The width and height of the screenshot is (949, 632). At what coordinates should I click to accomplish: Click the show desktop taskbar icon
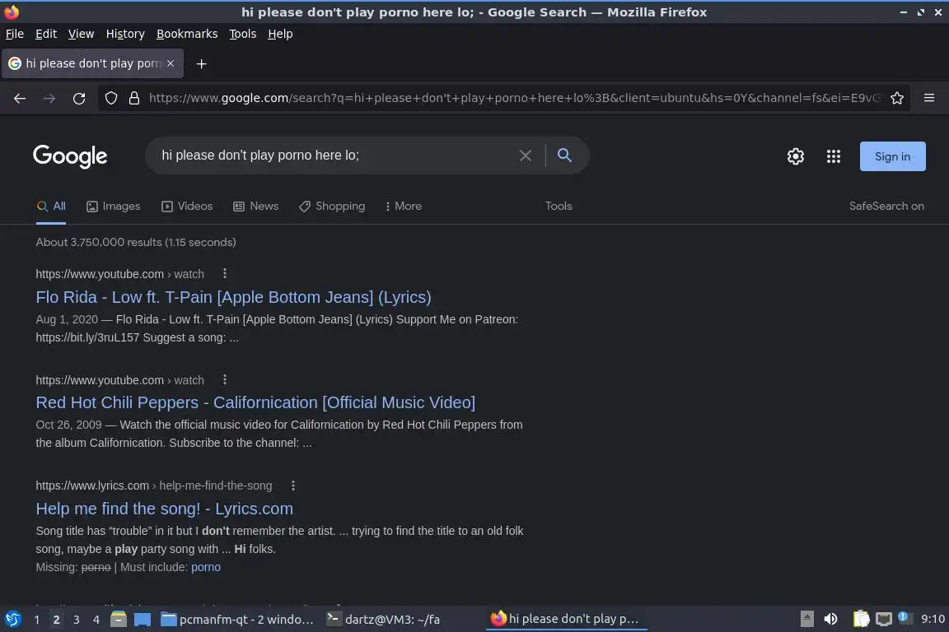(143, 620)
